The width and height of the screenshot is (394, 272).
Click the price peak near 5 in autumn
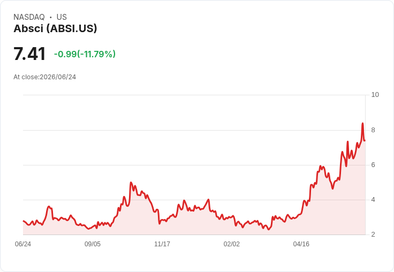click(131, 182)
